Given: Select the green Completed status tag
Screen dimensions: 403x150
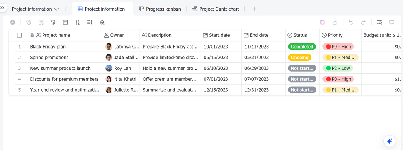Looking at the screenshot, I should pyautogui.click(x=302, y=47).
